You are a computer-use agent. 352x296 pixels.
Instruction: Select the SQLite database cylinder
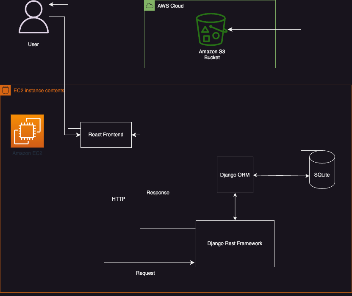point(322,170)
